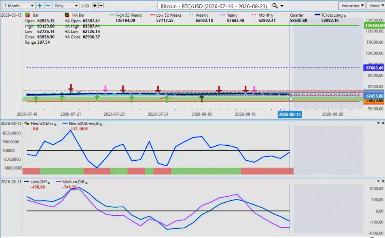The image size is (385, 238).
Task: Click the dot next to NeuralX.Strength
Action: point(101,124)
